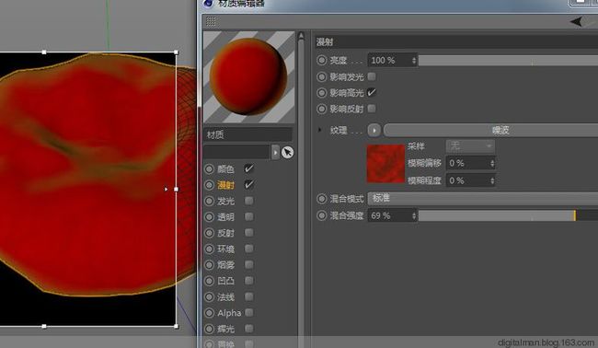Image resolution: width=598 pixels, height=348 pixels.
Task: Click the 噪波 texture button
Action: pos(490,130)
